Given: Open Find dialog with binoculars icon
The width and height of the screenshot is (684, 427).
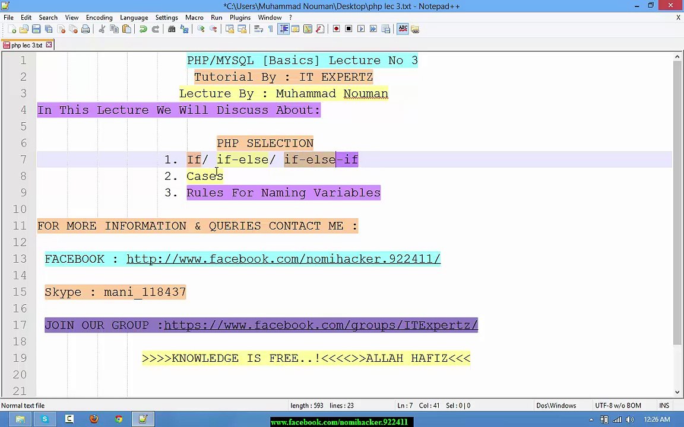Looking at the screenshot, I should 172,29.
